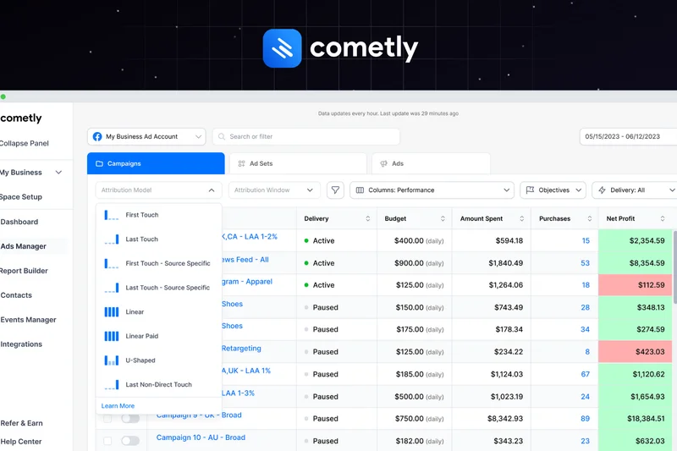Click the Ads megaphone icon
This screenshot has width=677, height=451.
click(383, 163)
